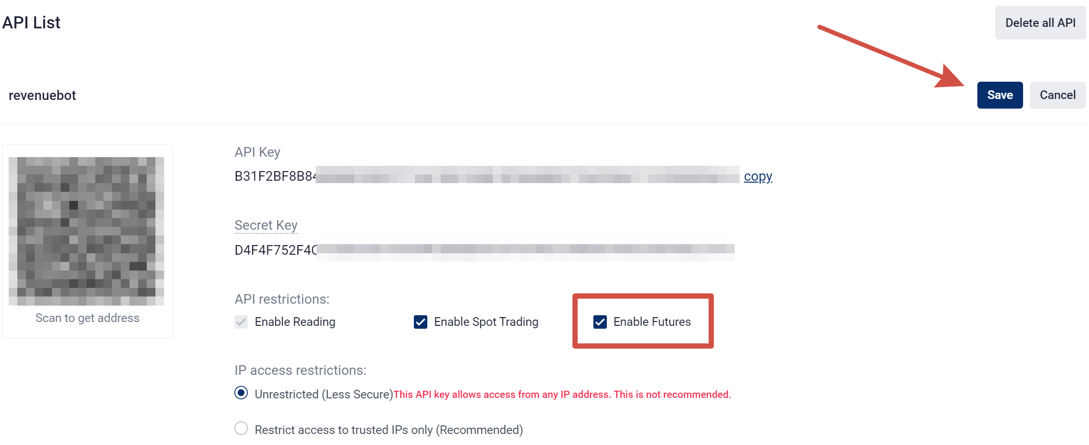Click the revenuebot API name
The width and height of the screenshot is (1089, 445).
[x=42, y=96]
